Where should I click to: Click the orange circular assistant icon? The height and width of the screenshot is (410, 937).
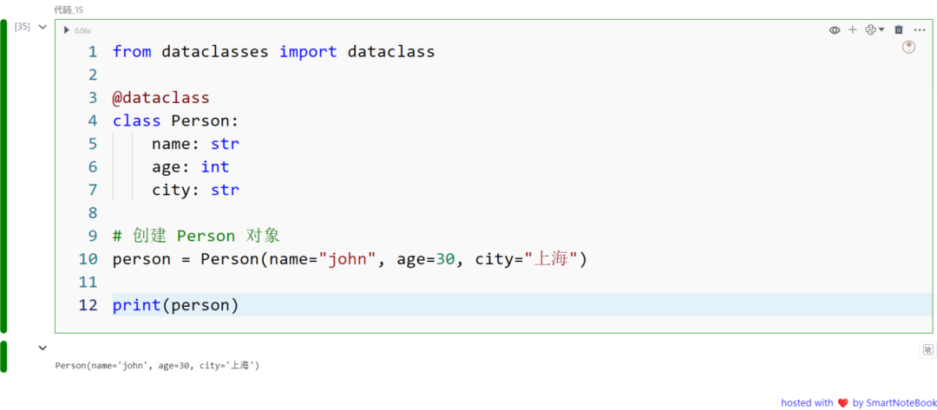point(908,47)
